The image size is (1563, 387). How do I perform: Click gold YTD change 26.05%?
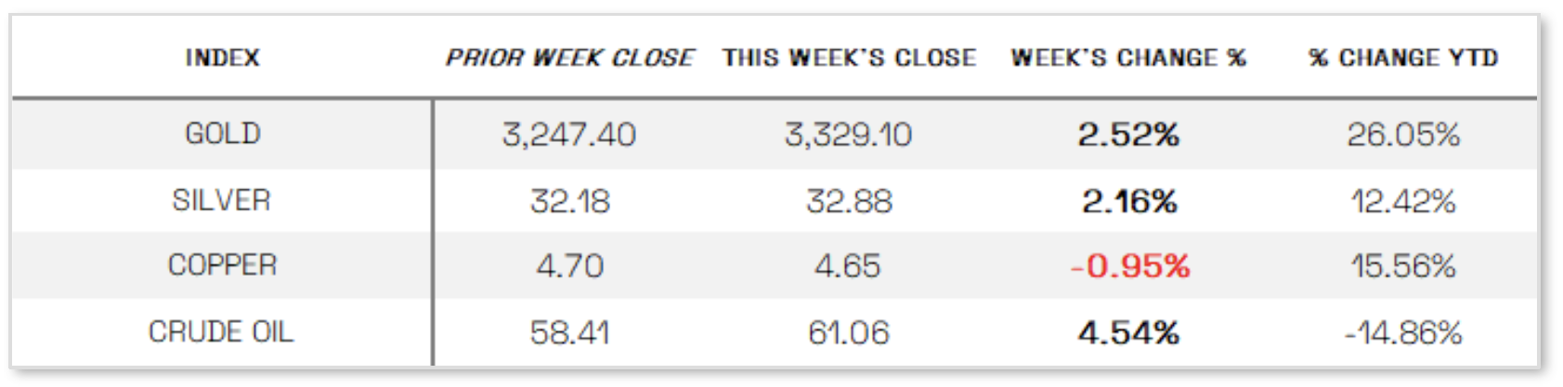pyautogui.click(x=1403, y=135)
